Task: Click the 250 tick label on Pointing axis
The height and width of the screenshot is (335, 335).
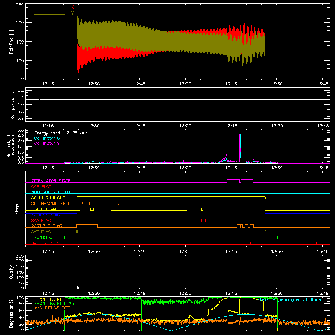Action: coord(20,5)
